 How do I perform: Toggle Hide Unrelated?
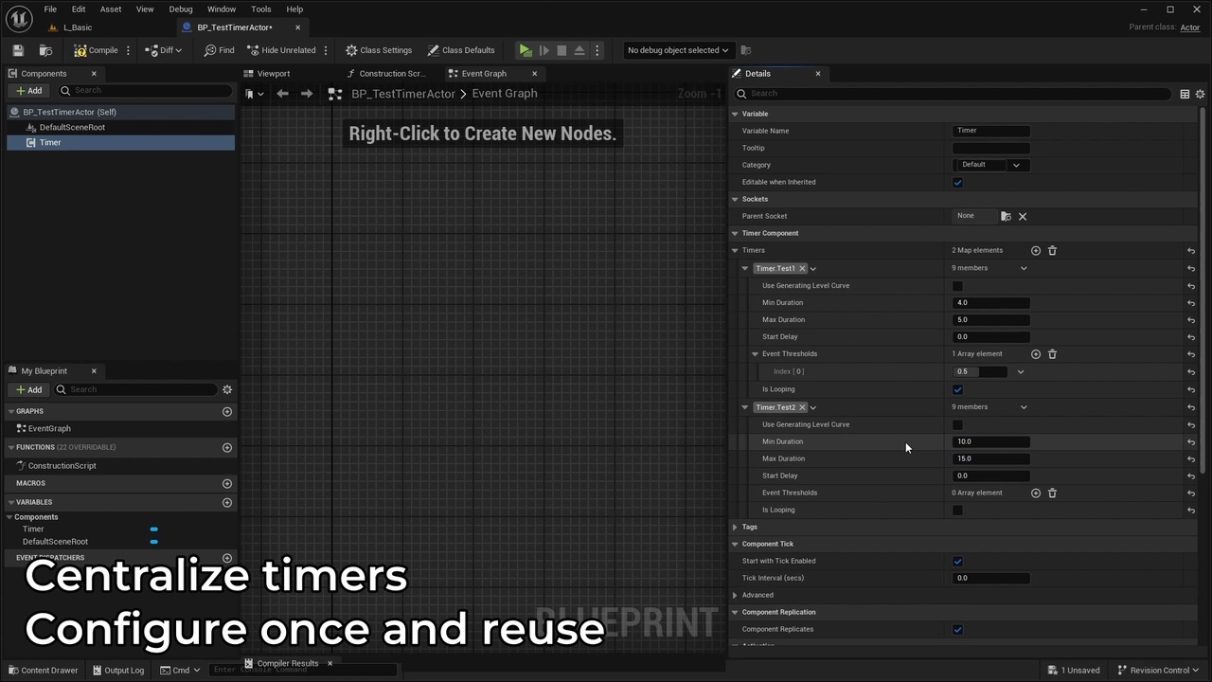281,50
